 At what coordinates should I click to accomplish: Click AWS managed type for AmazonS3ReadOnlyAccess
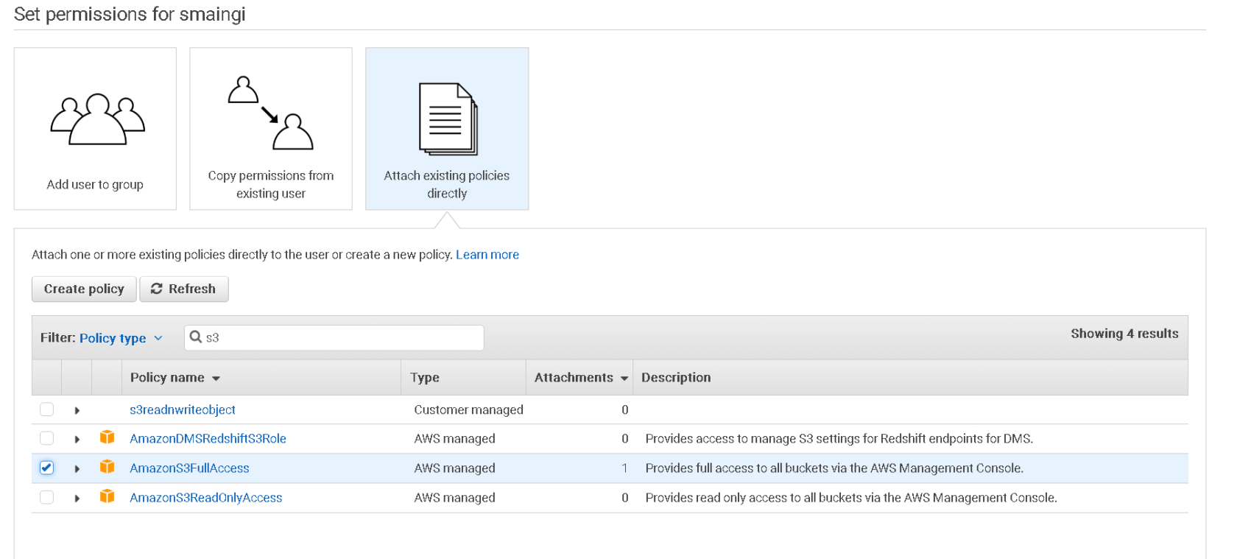(454, 497)
